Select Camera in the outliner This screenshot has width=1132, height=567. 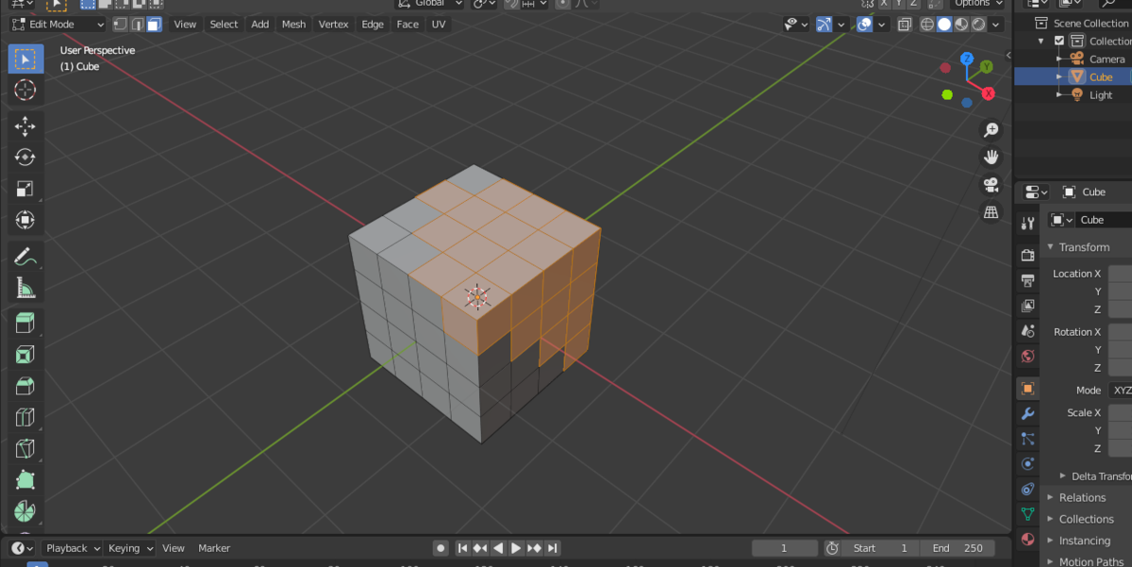point(1107,58)
